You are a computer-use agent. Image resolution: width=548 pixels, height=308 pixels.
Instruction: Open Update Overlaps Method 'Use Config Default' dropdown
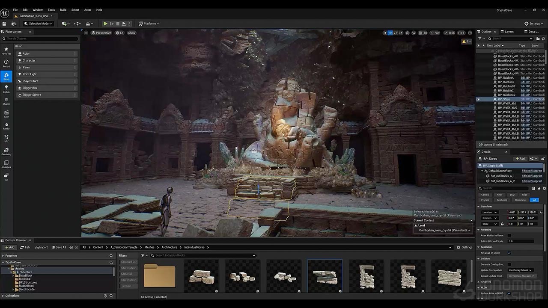click(521, 270)
